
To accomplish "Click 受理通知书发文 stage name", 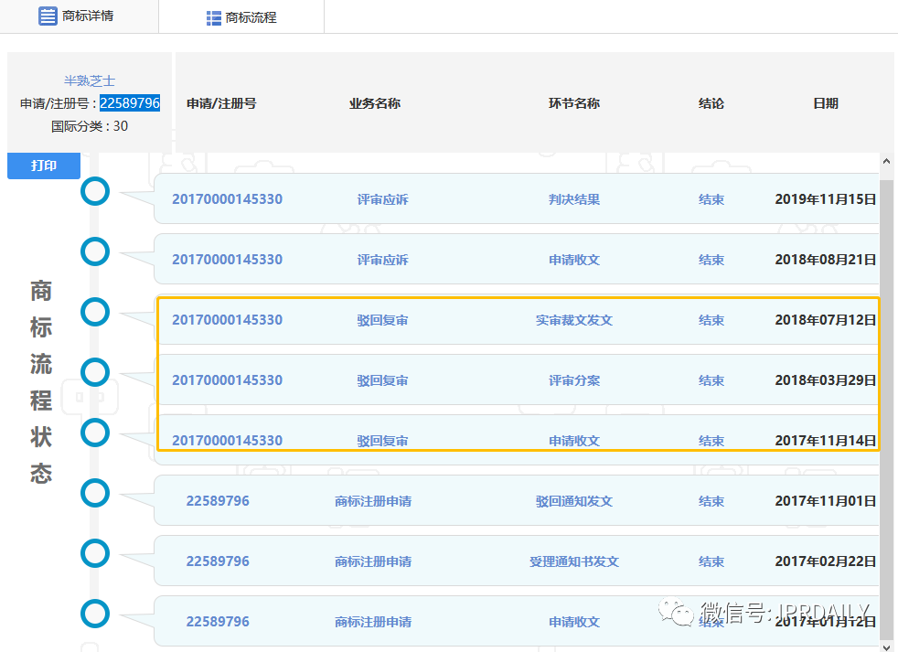I will [x=574, y=561].
